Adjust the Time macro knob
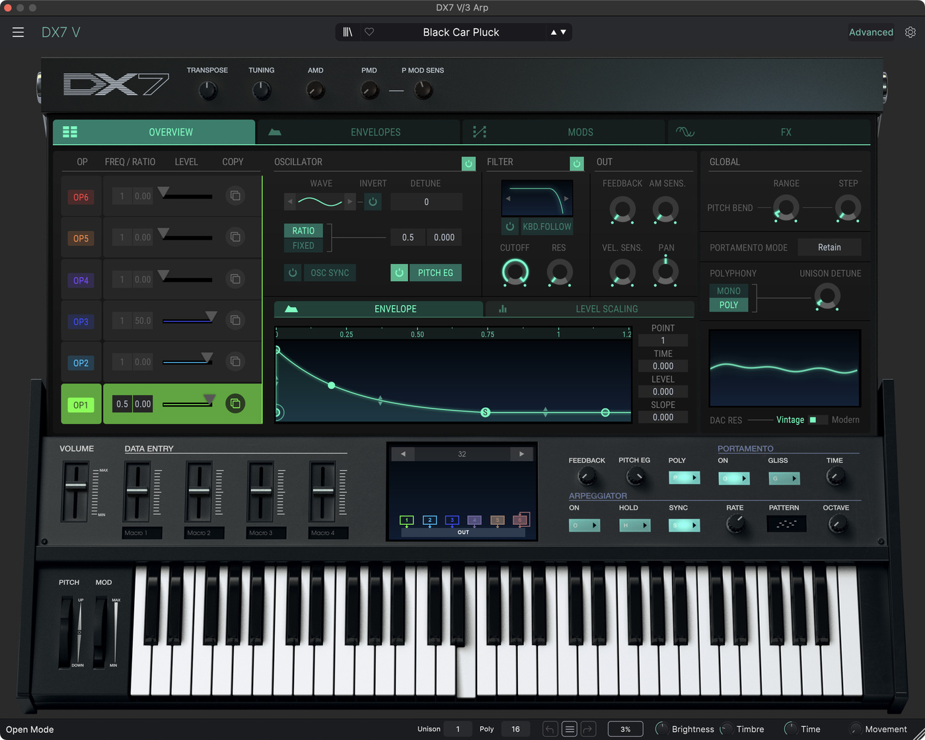Screen dimensions: 925x740 [x=790, y=729]
